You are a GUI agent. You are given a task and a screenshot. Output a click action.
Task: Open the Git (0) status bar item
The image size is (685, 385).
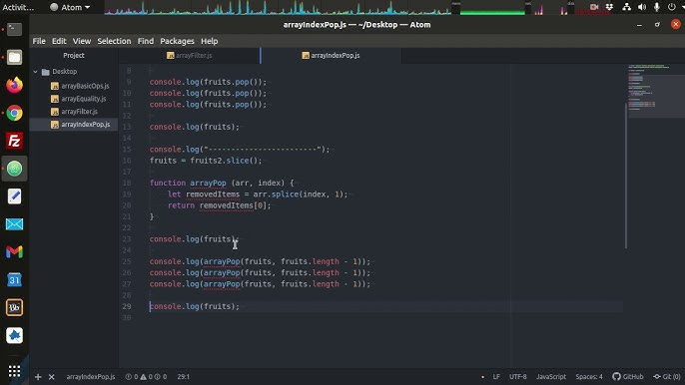point(667,376)
